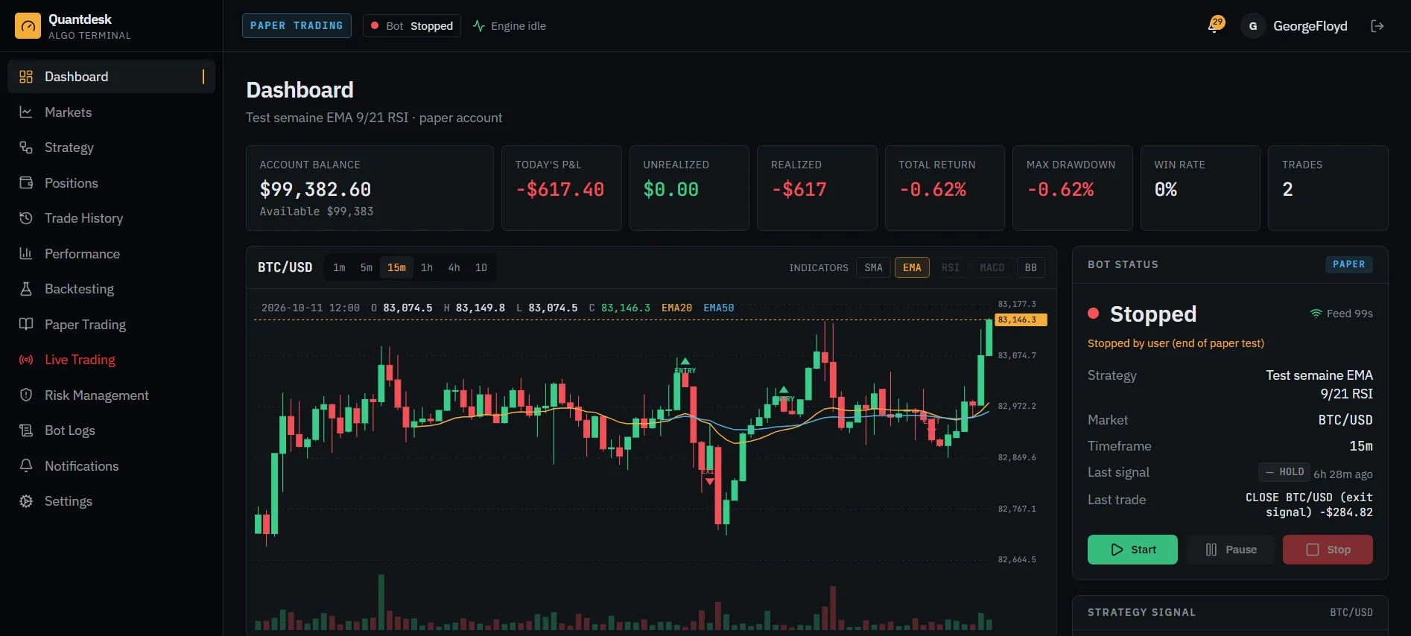Image resolution: width=1411 pixels, height=636 pixels.
Task: Click the Settings gear icon in sidebar
Action: (26, 501)
